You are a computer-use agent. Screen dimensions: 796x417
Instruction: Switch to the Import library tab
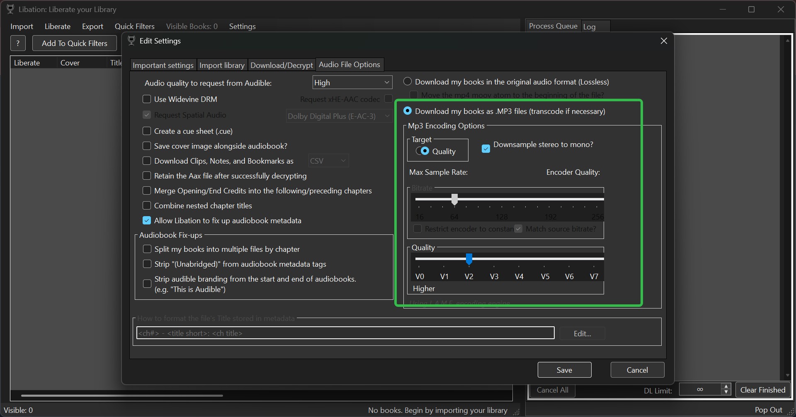click(x=222, y=65)
